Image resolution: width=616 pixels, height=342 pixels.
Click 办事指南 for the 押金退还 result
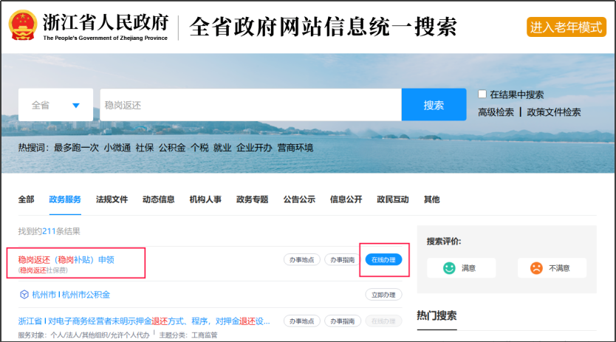point(343,321)
